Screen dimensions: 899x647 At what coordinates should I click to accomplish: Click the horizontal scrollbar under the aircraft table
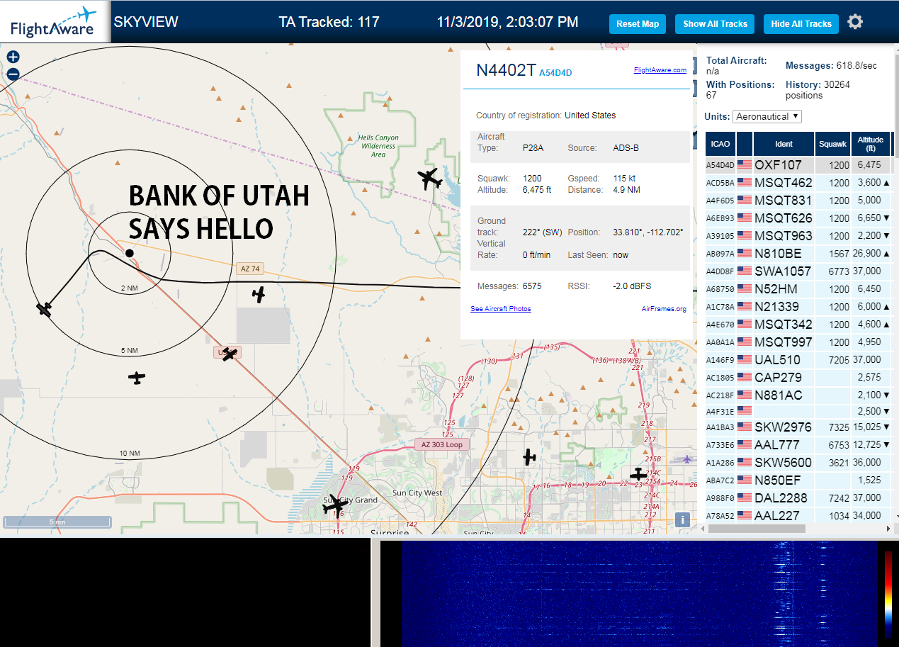[757, 529]
